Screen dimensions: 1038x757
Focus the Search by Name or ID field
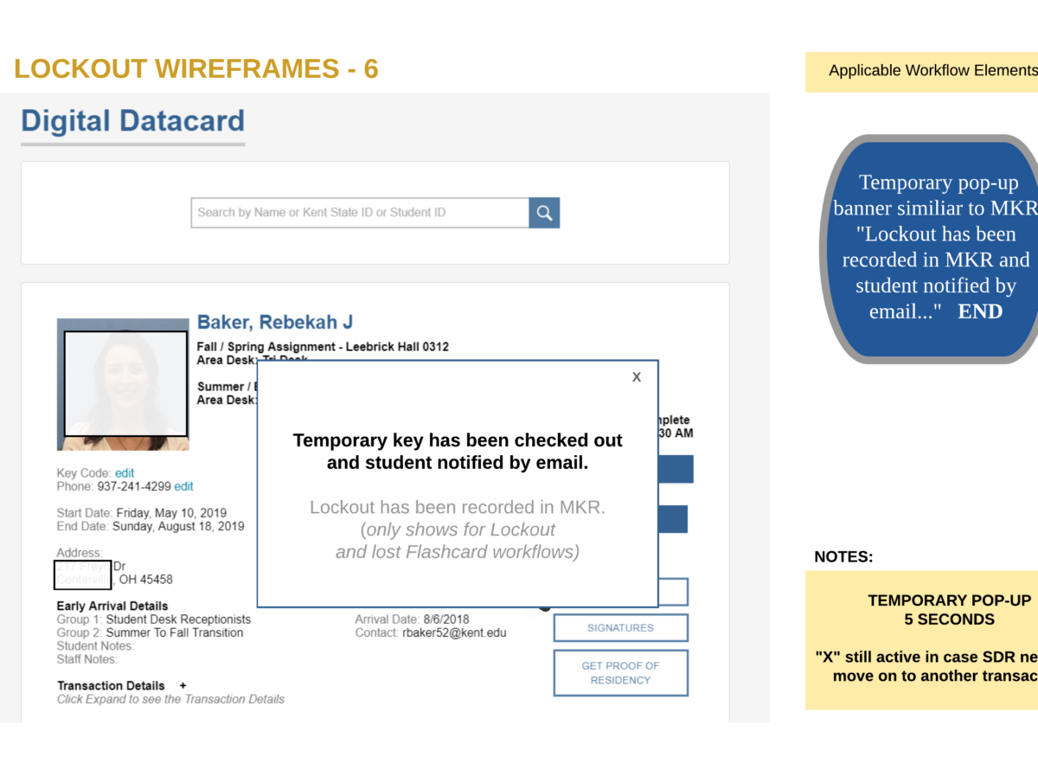(x=360, y=213)
